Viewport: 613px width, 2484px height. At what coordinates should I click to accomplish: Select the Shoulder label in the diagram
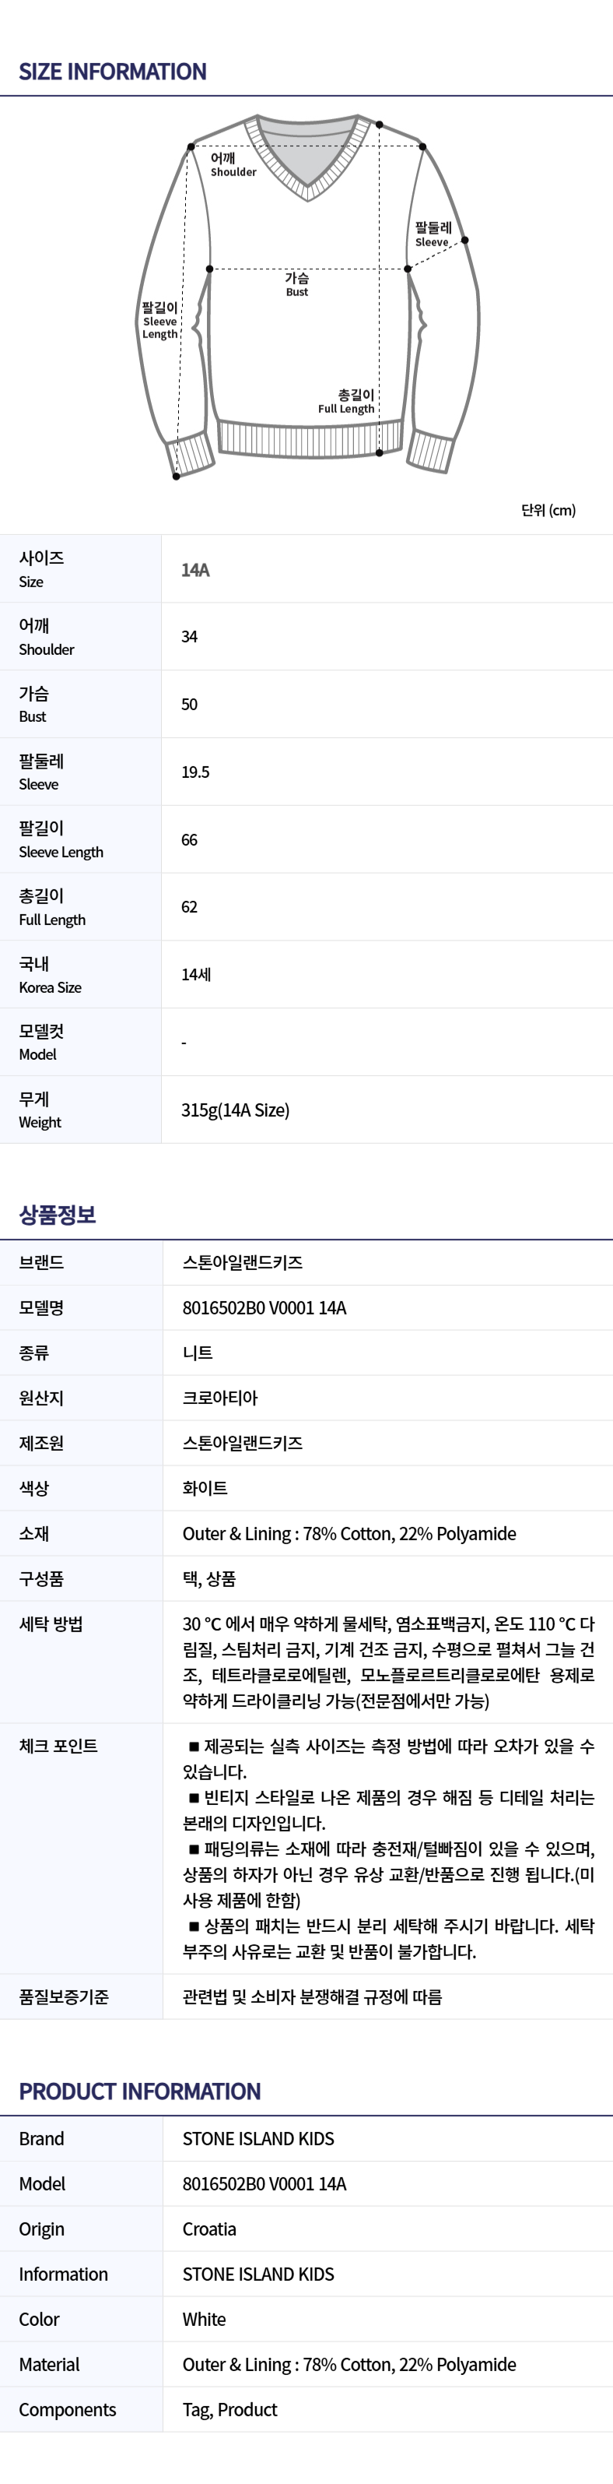(234, 165)
